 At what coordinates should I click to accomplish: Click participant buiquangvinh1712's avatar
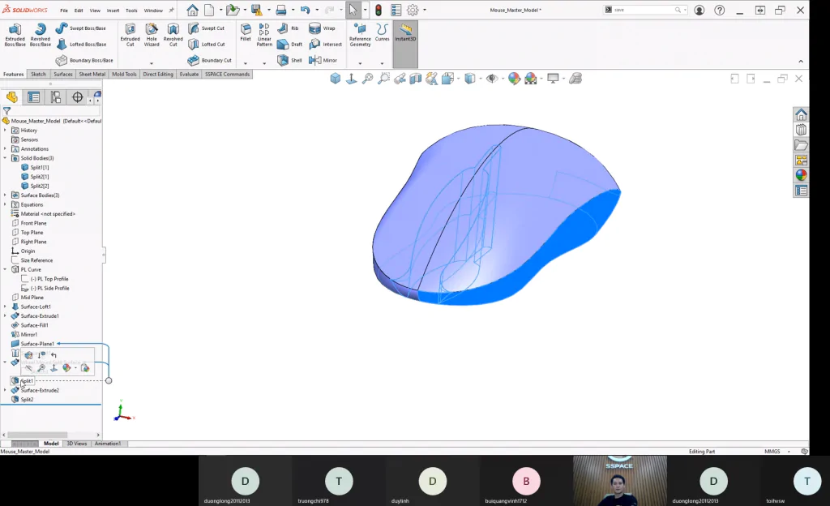(526, 481)
